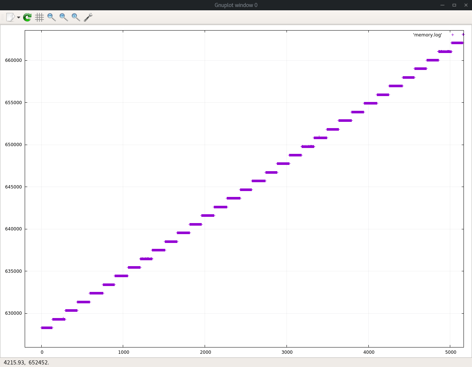Click the 660000 y-axis label

pos(14,60)
